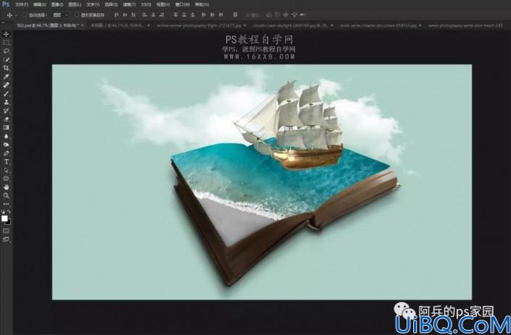The height and width of the screenshot is (335, 511).
Task: Open the Help menu
Action: click(202, 4)
